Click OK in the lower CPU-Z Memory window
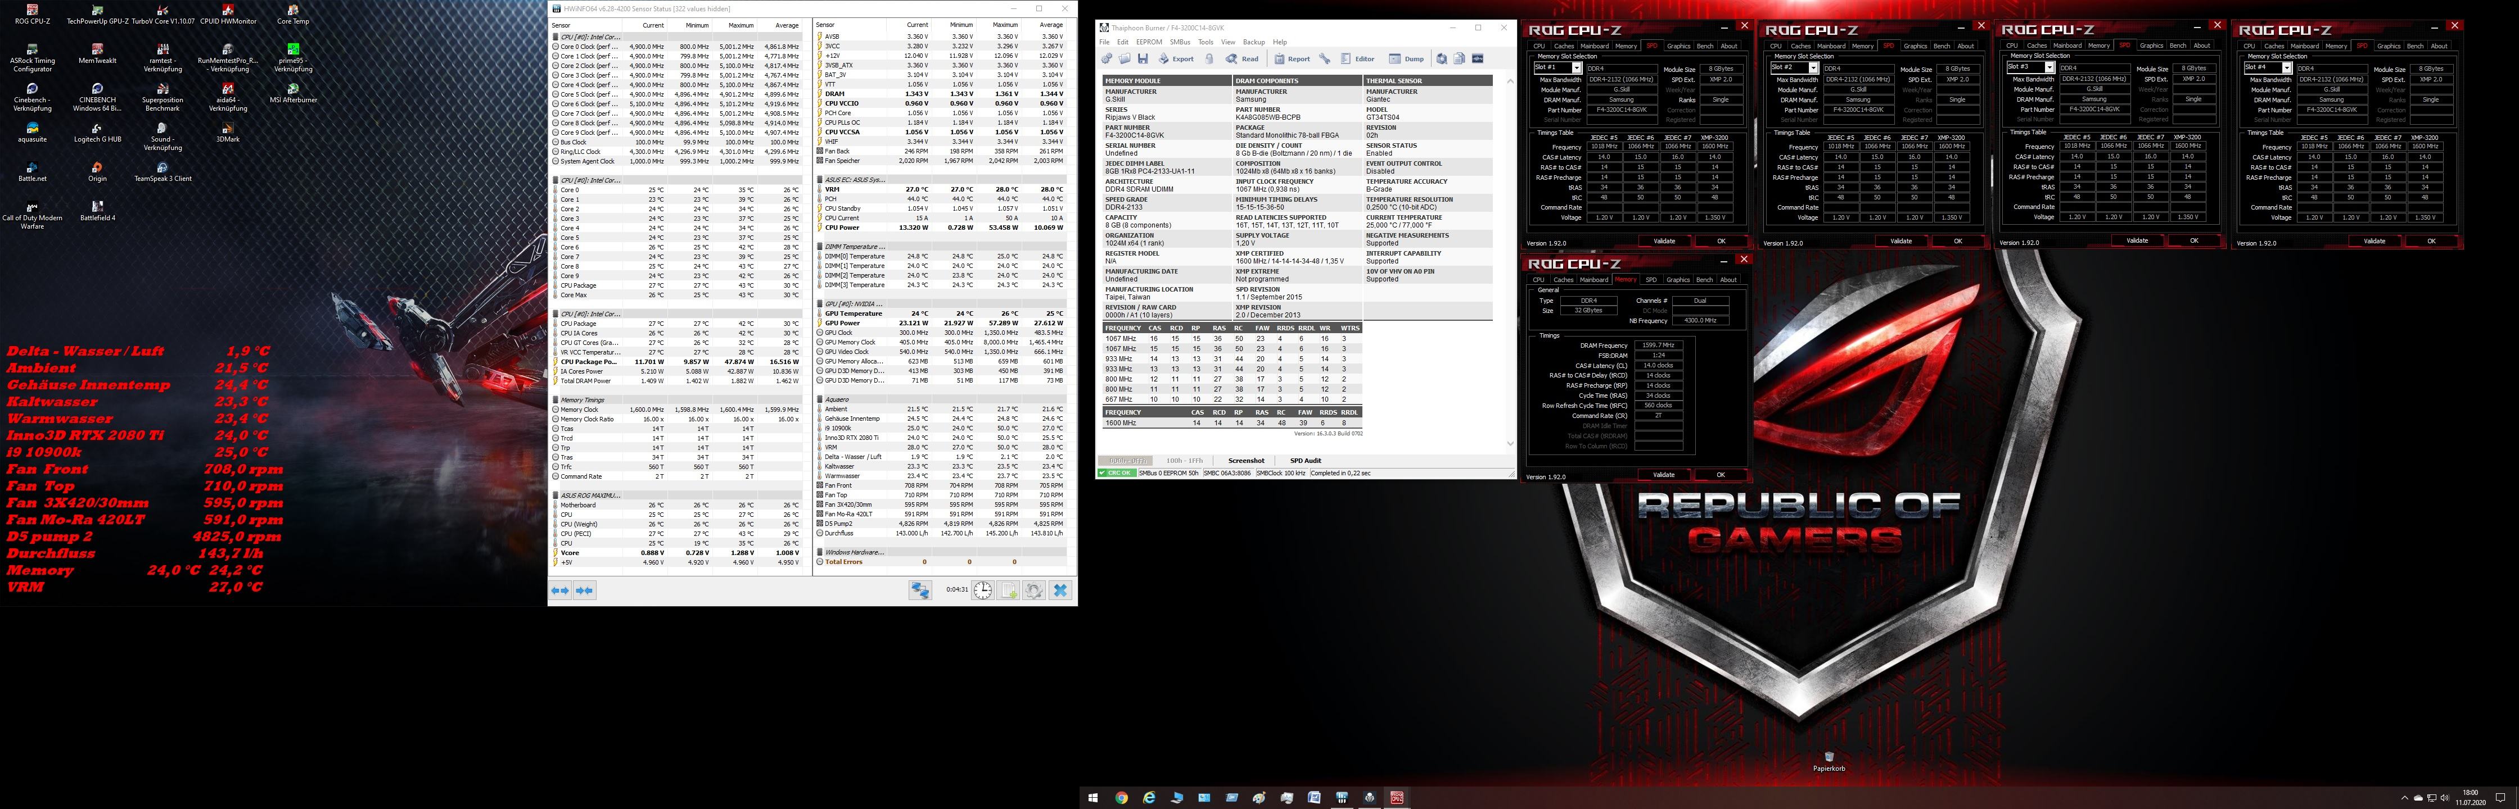 coord(1721,475)
